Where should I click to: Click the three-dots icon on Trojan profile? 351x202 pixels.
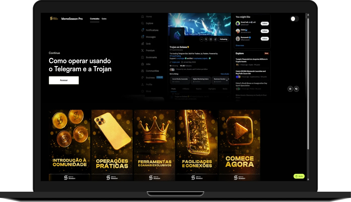[x=201, y=39]
